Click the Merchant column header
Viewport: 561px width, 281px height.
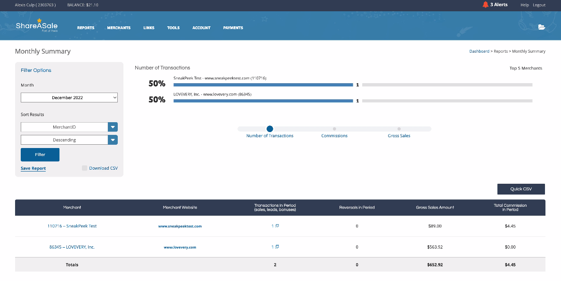pyautogui.click(x=72, y=207)
